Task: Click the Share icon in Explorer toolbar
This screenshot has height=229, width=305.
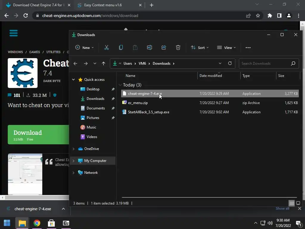Action: tap(164, 47)
